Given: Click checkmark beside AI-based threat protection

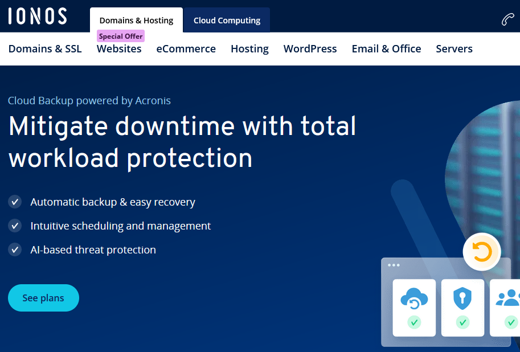Looking at the screenshot, I should 15,249.
